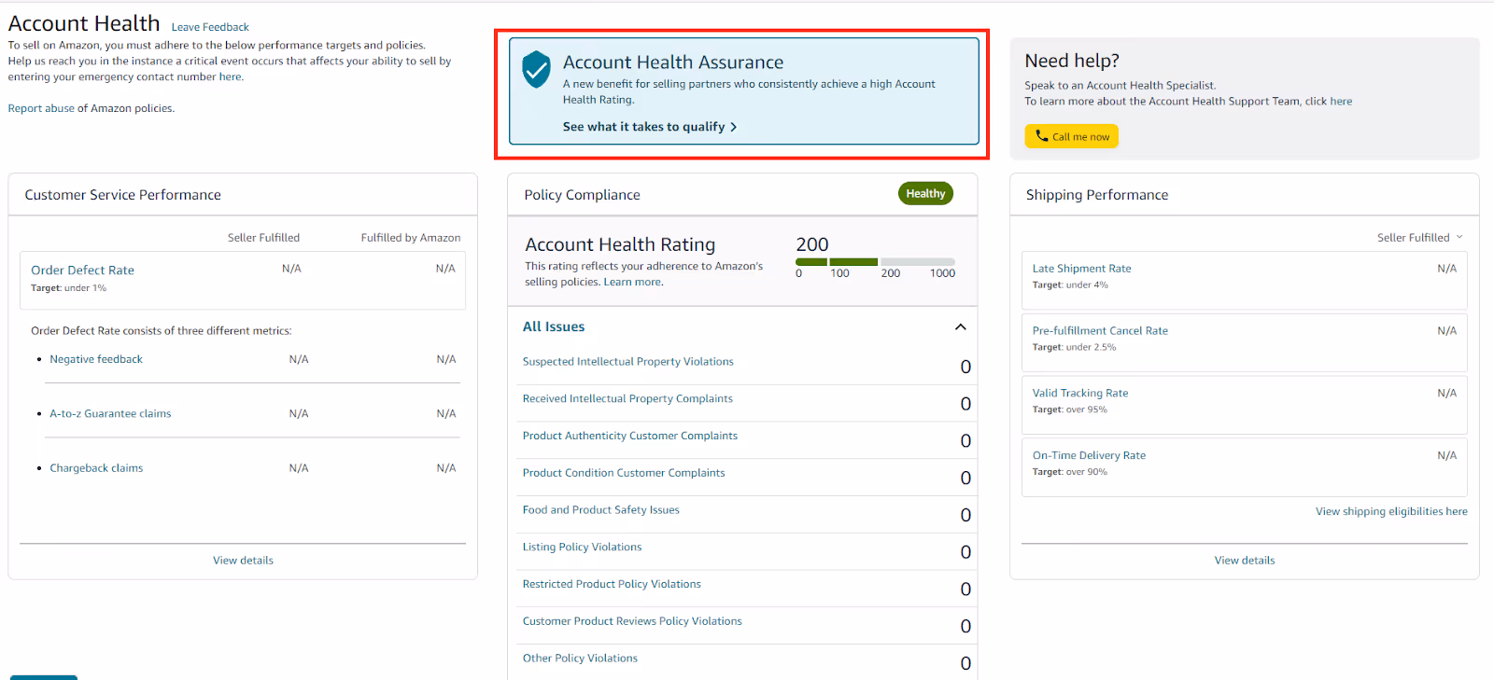Open Product Authenticity Customer Complaints
Image resolution: width=1494 pixels, height=680 pixels.
[629, 436]
